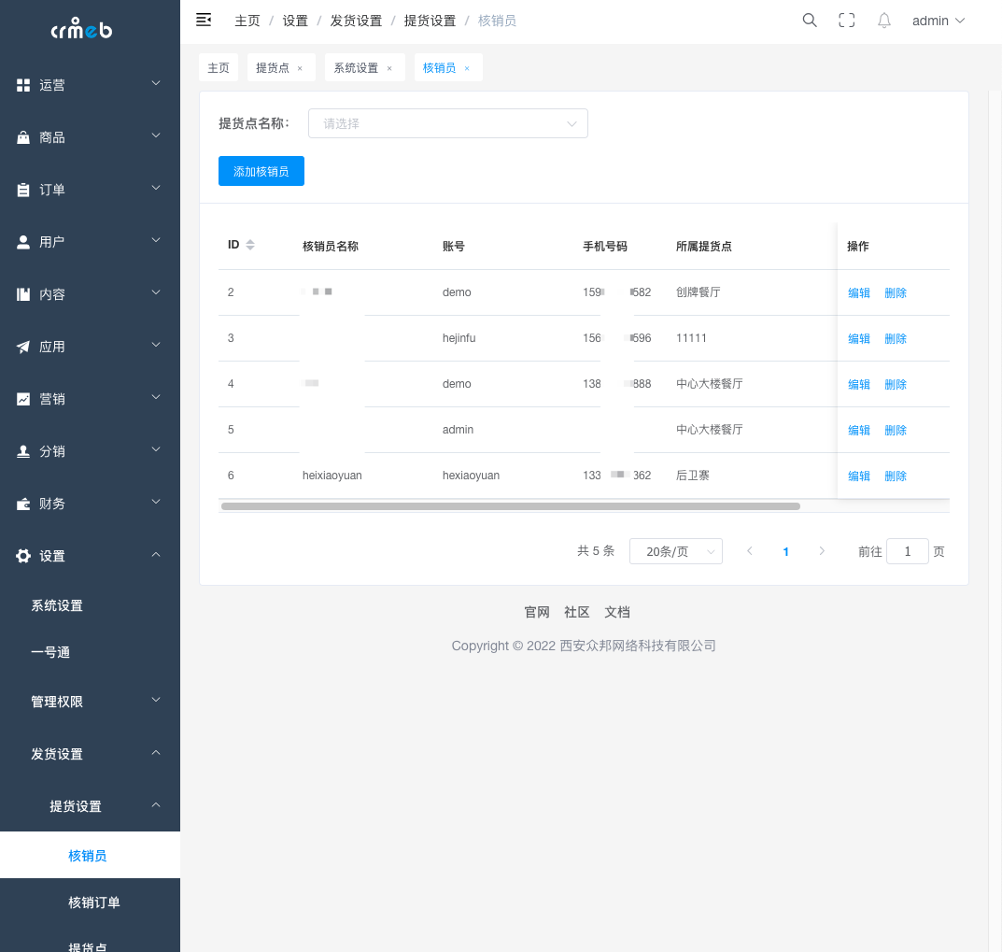Click the 创牌餐厅 cell
This screenshot has width=1002, height=952.
click(x=698, y=292)
